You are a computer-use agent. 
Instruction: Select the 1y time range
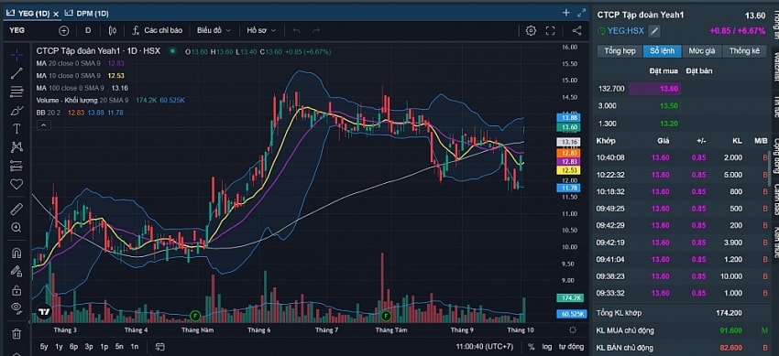(59, 347)
